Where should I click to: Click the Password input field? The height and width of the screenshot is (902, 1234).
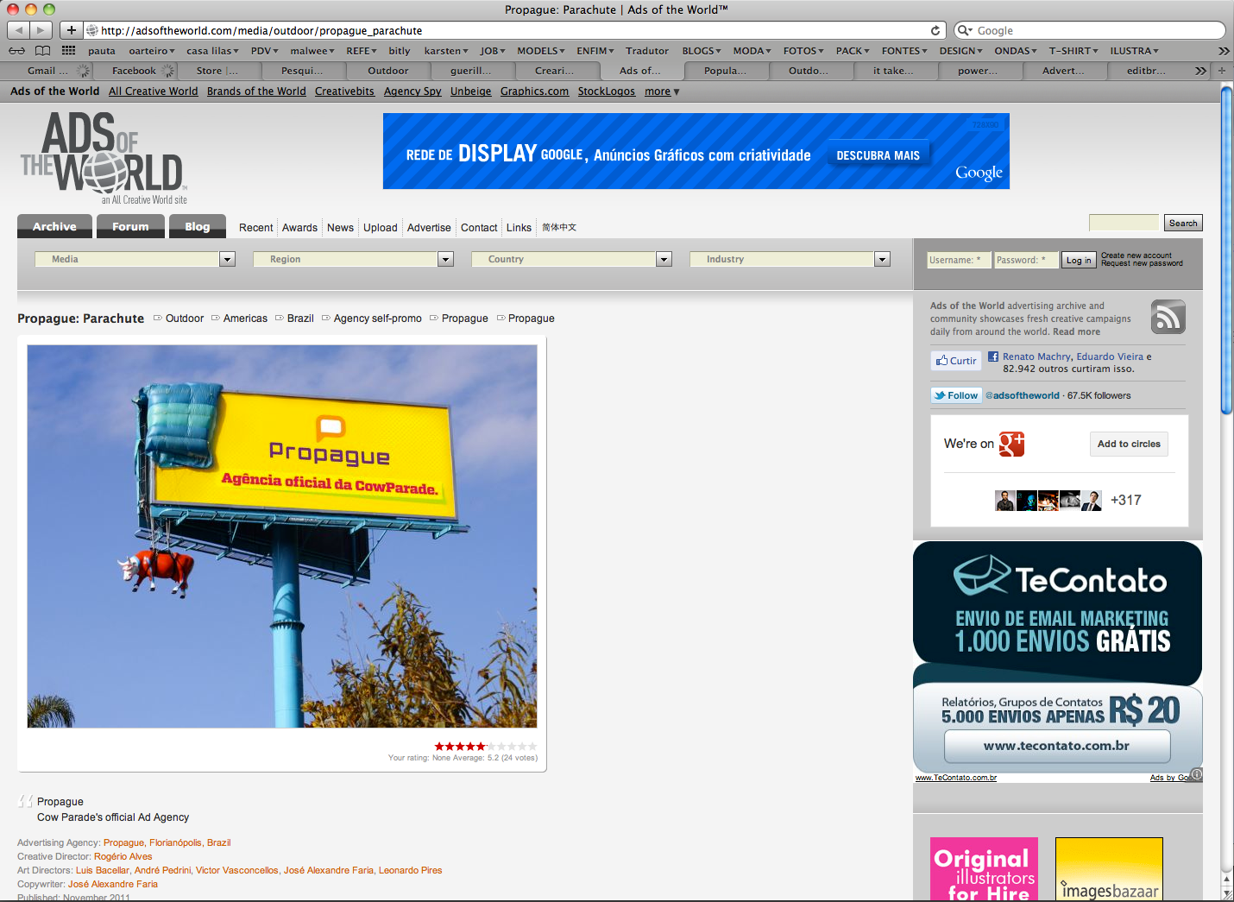pos(1025,260)
